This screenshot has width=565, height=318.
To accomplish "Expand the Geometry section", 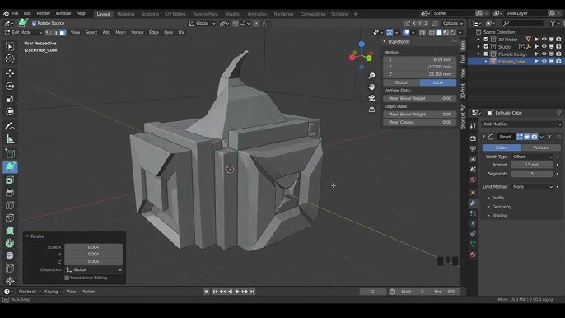I will [502, 207].
